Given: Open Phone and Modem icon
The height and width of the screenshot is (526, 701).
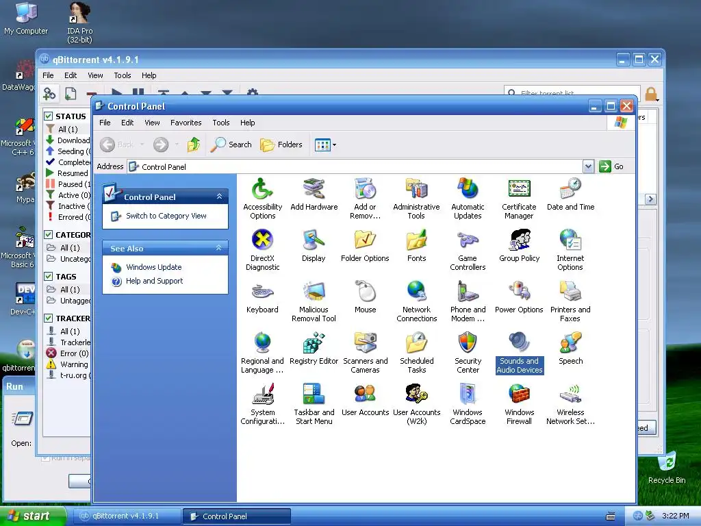Looking at the screenshot, I should [x=468, y=301].
